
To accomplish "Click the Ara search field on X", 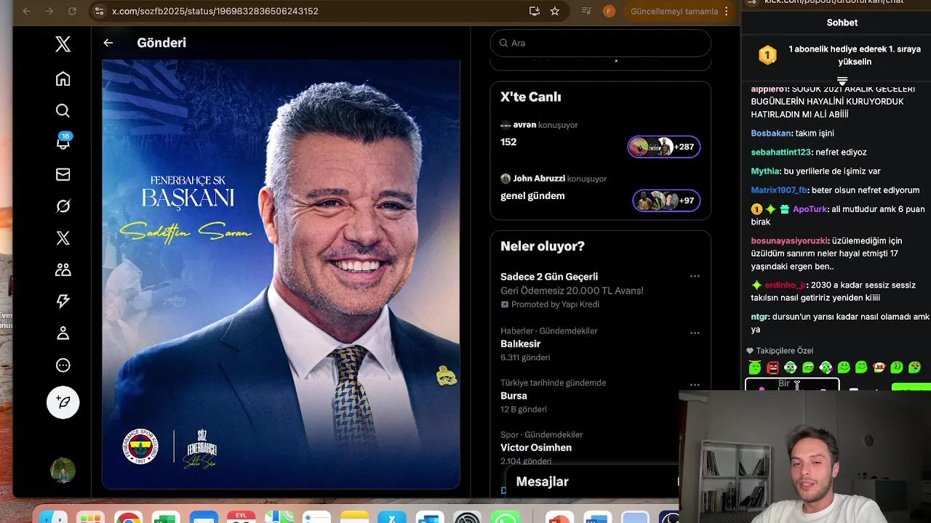I will pyautogui.click(x=601, y=43).
